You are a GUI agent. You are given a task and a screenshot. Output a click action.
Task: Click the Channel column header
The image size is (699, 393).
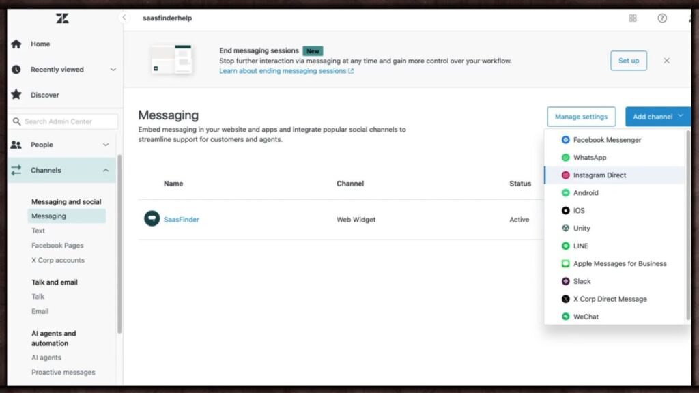[x=350, y=183]
